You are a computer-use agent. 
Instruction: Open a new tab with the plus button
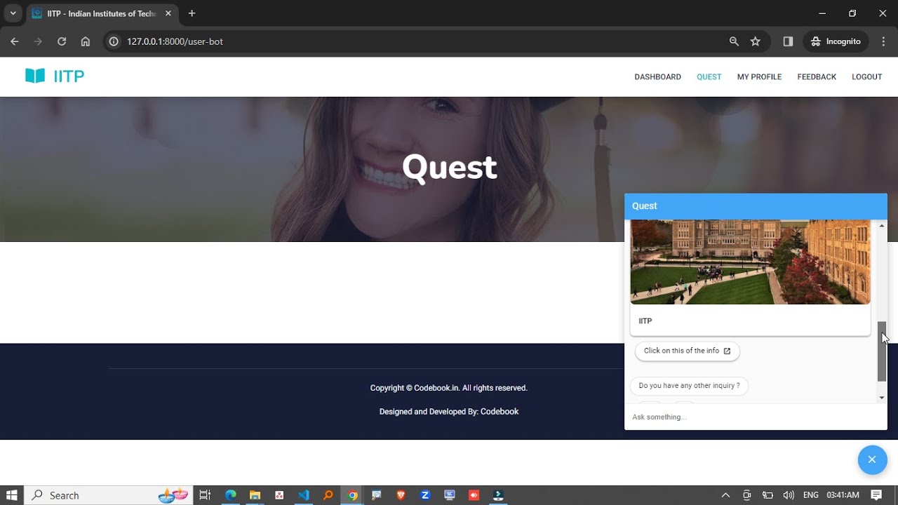(x=192, y=13)
